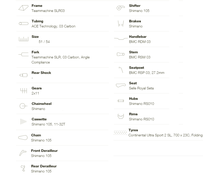This screenshot has width=203, height=176.
Task: Click the Chainwheel circle icon
Action: coord(23,106)
